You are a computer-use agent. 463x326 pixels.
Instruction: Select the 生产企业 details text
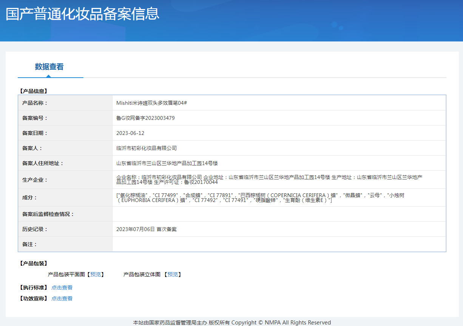click(269, 180)
